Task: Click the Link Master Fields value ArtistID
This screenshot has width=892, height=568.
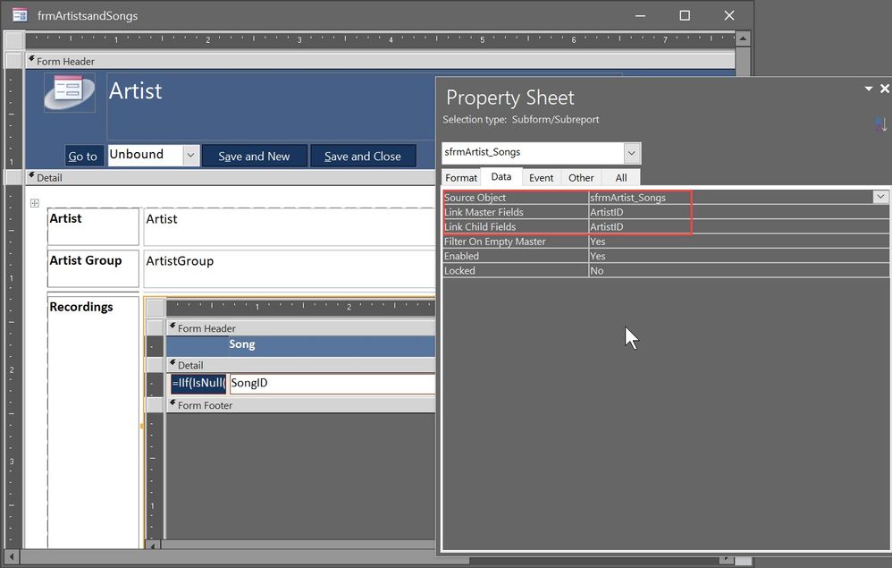Action: pyautogui.click(x=738, y=212)
